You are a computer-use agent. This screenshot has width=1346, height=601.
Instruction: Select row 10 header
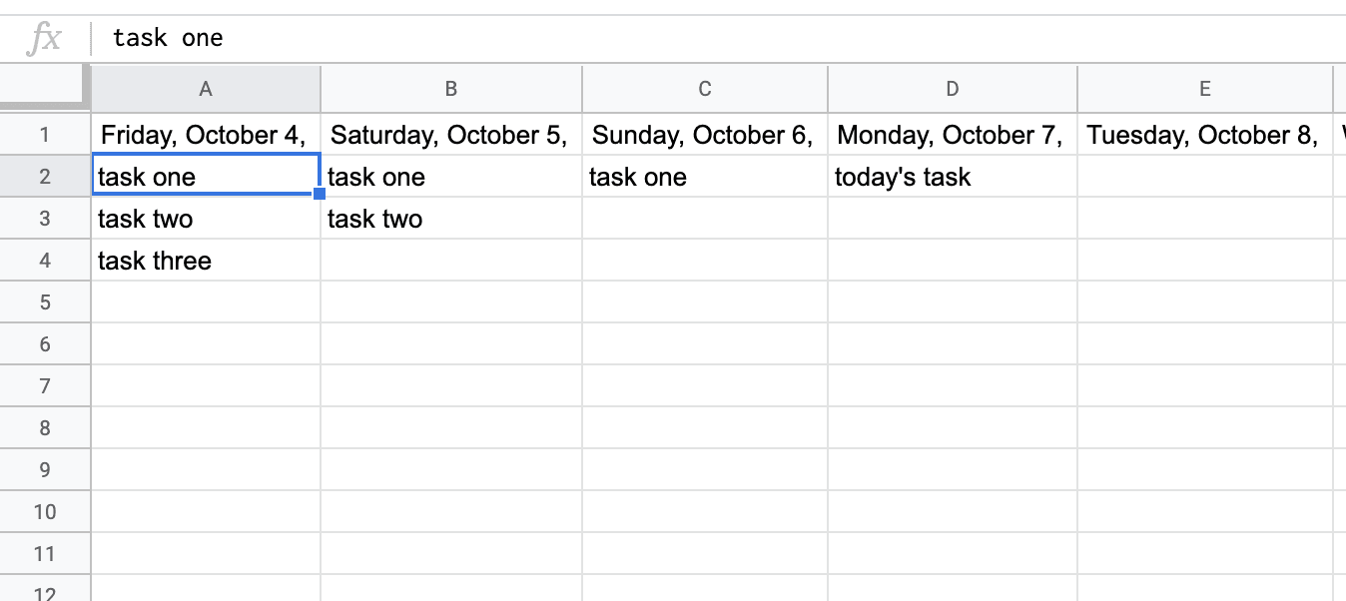[45, 512]
